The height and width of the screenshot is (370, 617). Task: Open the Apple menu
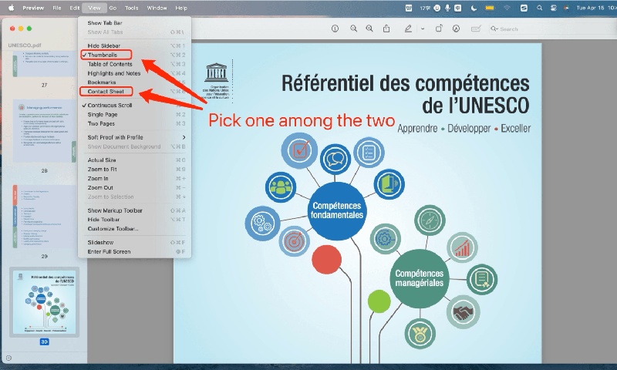click(x=11, y=8)
